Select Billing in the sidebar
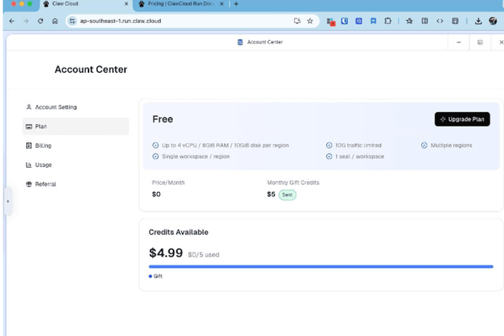The height and width of the screenshot is (336, 504). coord(43,146)
